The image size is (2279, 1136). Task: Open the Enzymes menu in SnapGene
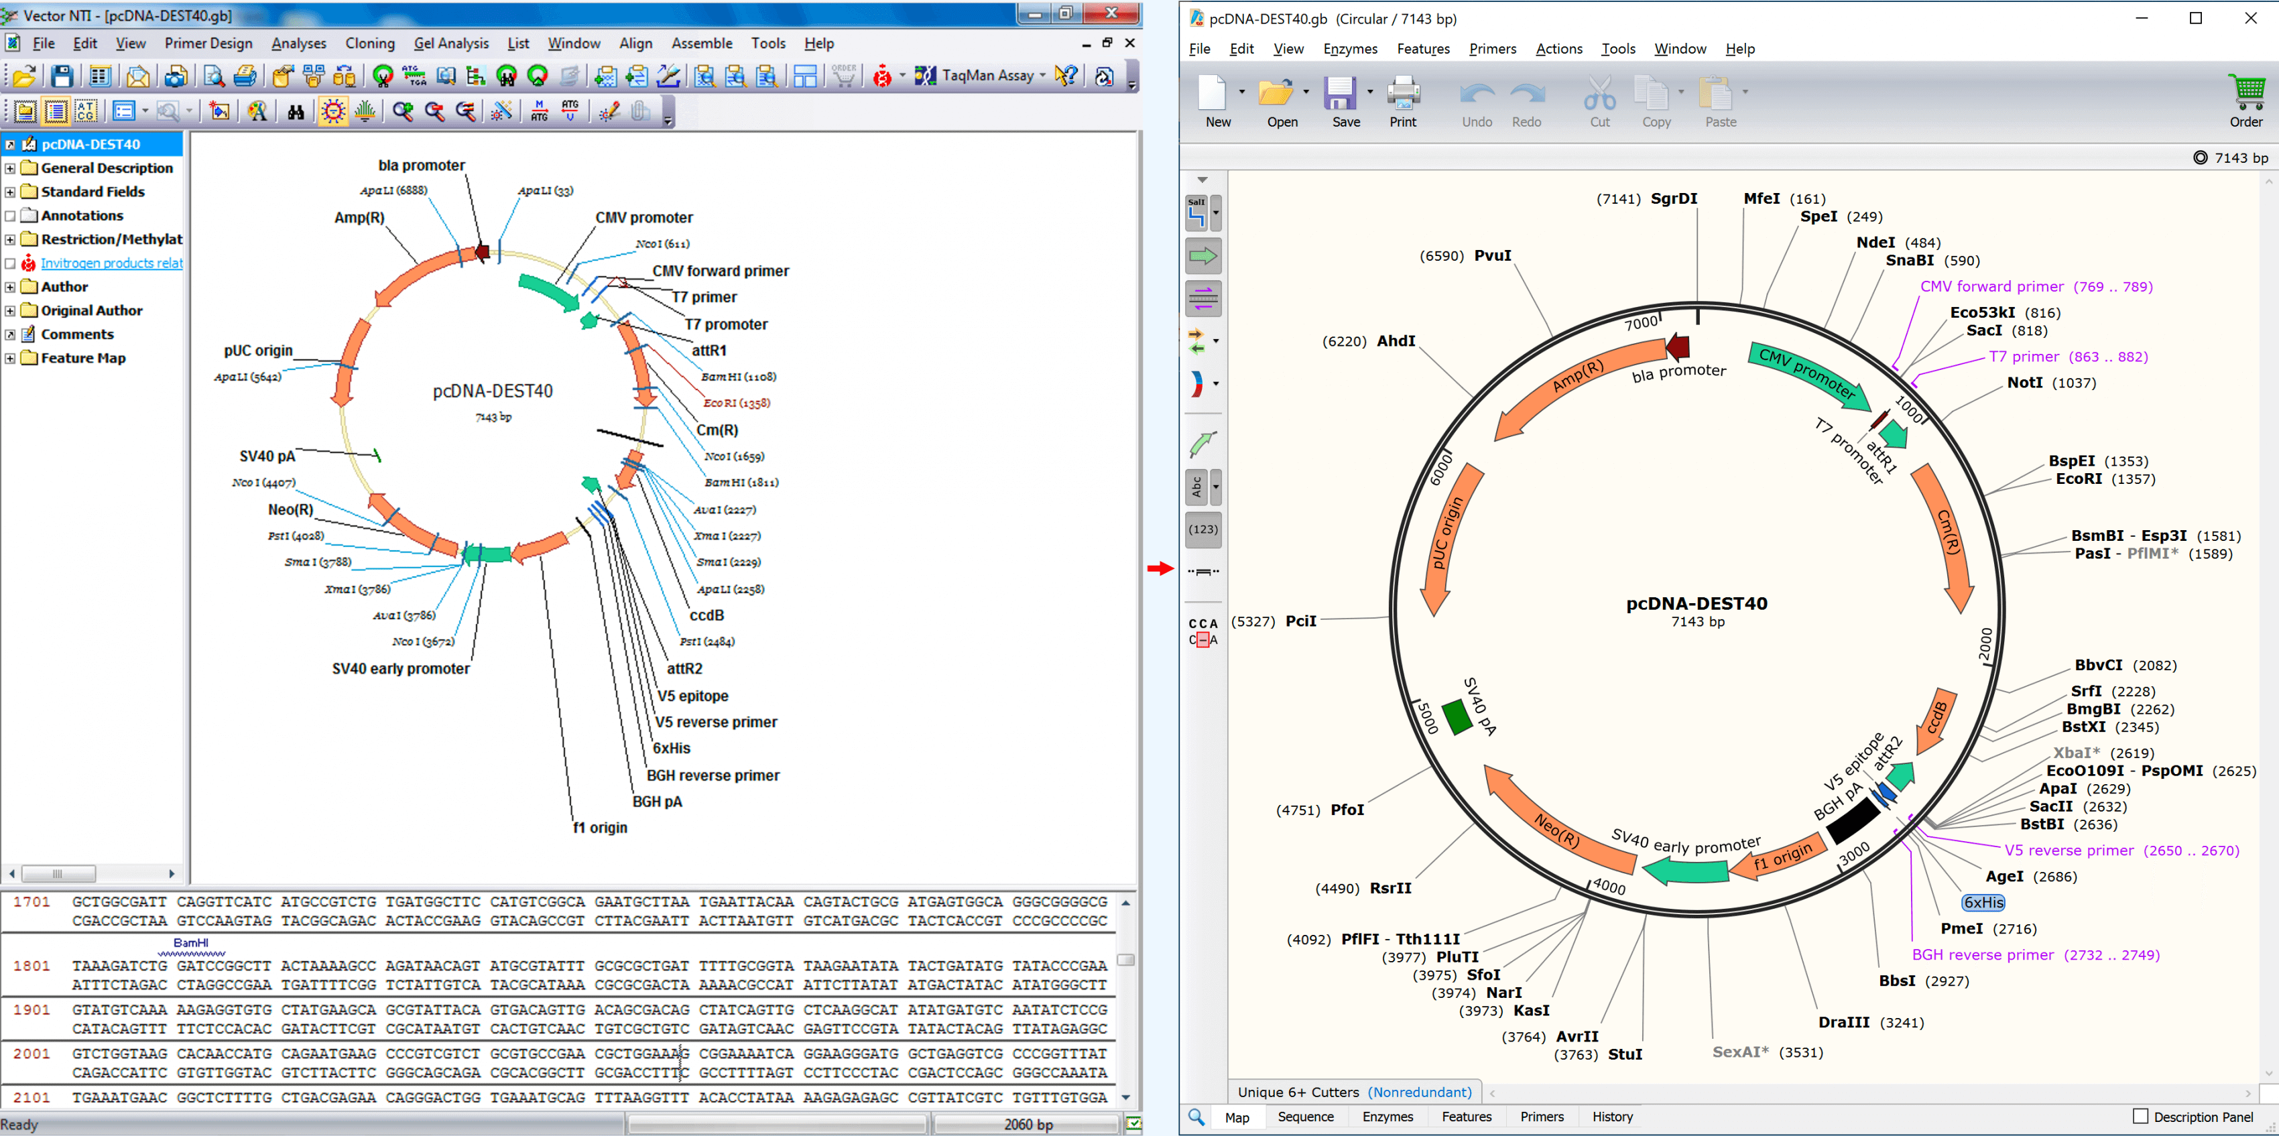tap(1350, 49)
